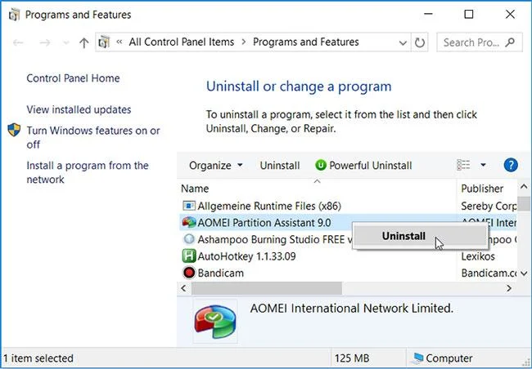The image size is (532, 369).
Task: Click All Control Panel Items breadcrumb
Action: pos(182,42)
